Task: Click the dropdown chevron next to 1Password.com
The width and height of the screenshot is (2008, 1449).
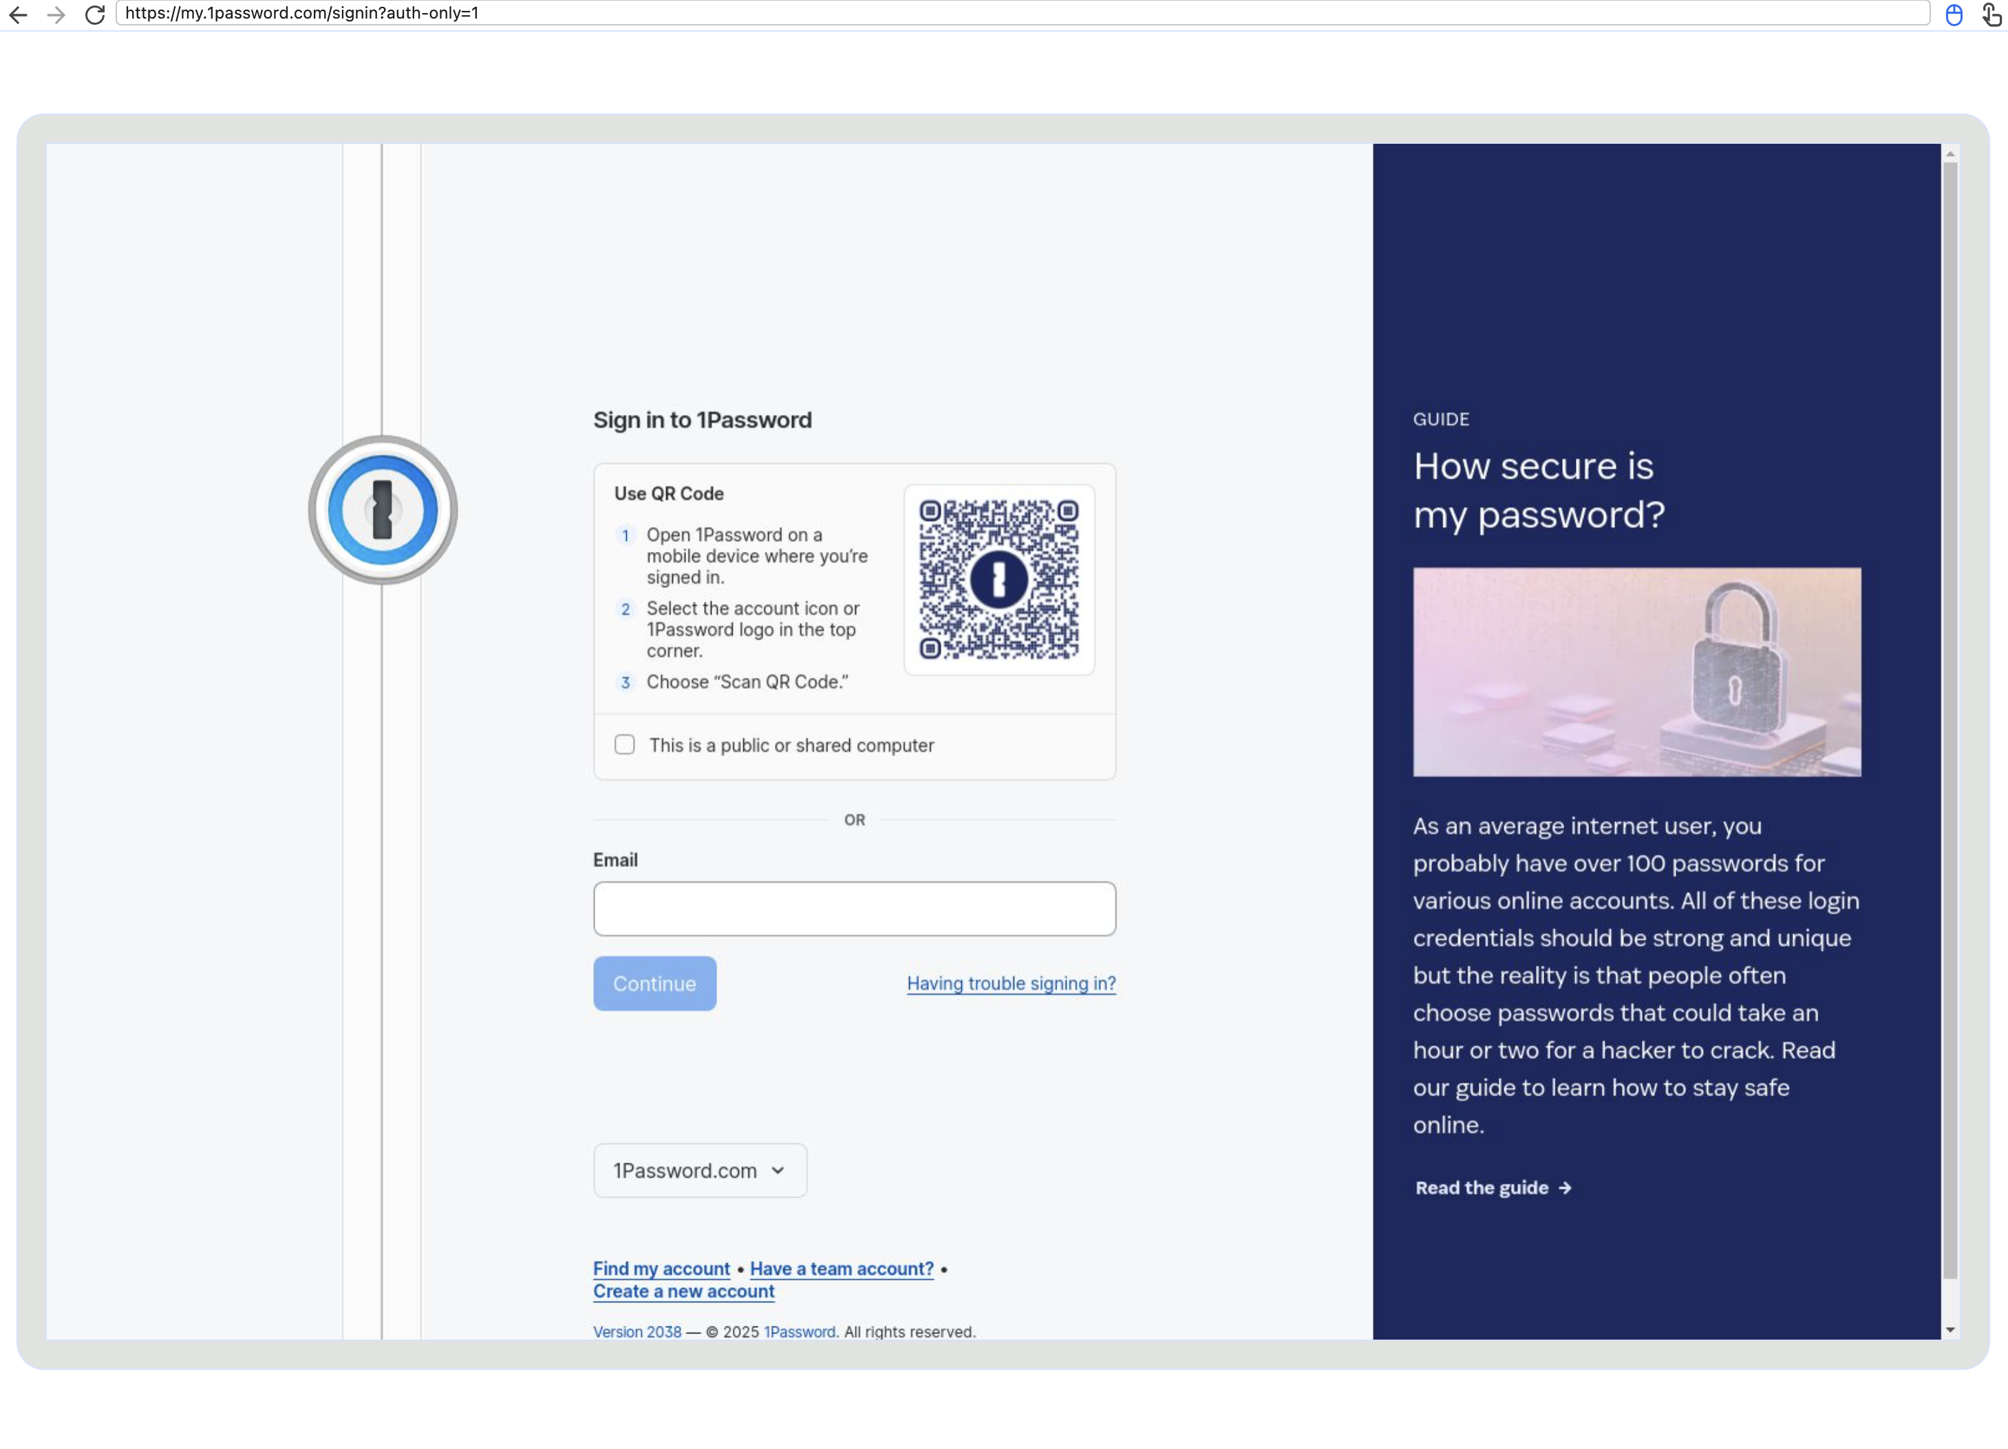Action: 778,1170
